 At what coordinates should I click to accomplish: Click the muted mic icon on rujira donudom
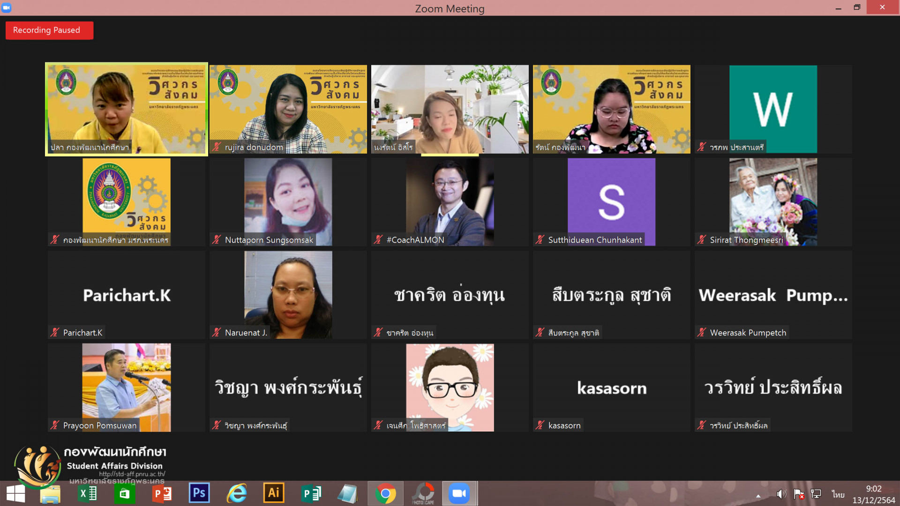[216, 147]
